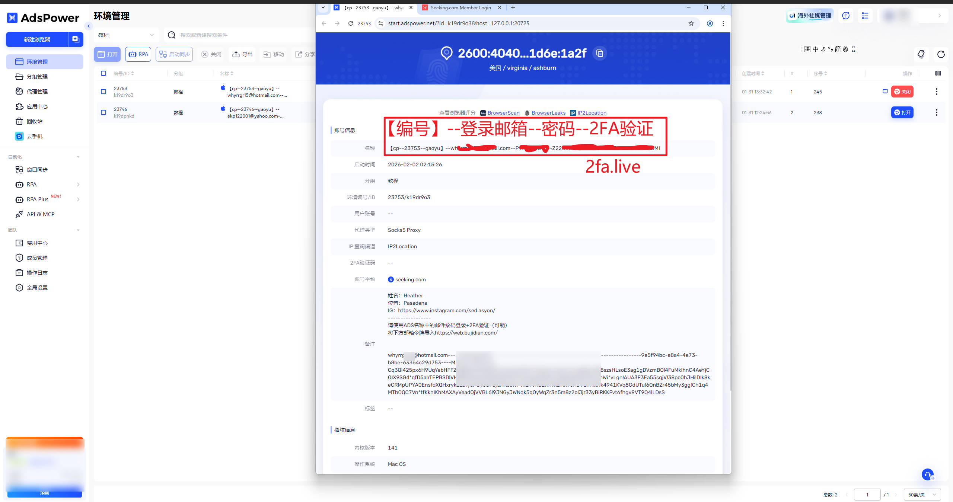The width and height of the screenshot is (953, 502).
Task: Open 代理管理 in the sidebar
Action: point(37,92)
